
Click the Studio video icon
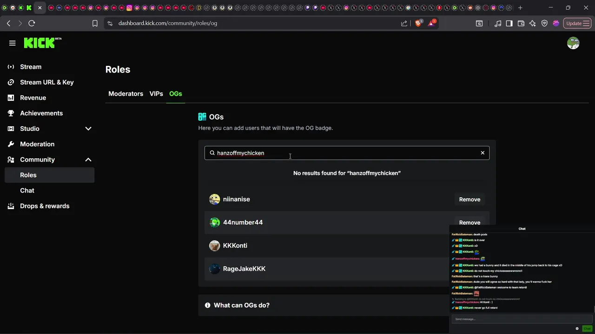(11, 128)
